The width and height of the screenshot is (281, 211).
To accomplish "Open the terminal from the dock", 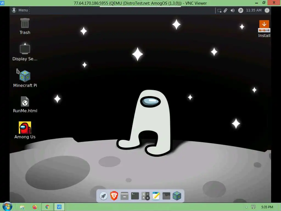I will pyautogui.click(x=135, y=196).
